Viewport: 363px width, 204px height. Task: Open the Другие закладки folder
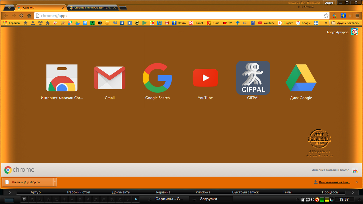point(345,23)
